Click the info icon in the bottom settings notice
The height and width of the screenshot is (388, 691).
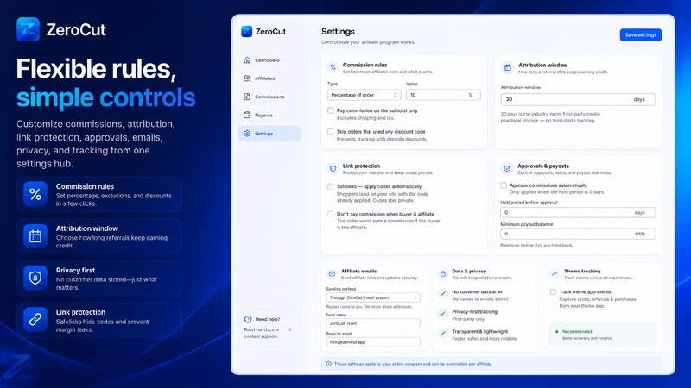point(328,364)
